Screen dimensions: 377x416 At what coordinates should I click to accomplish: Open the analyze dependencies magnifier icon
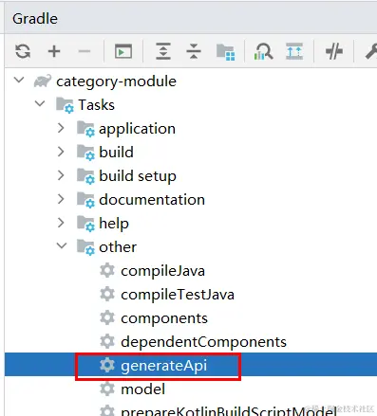click(x=263, y=51)
